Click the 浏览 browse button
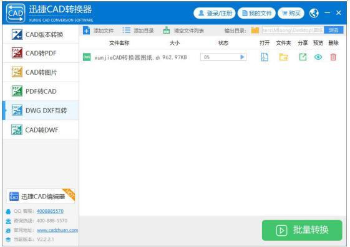The height and width of the screenshot is (247, 350). pos(334,30)
